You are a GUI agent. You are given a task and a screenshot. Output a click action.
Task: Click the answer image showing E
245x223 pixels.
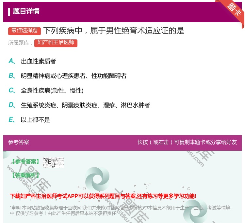(53, 162)
